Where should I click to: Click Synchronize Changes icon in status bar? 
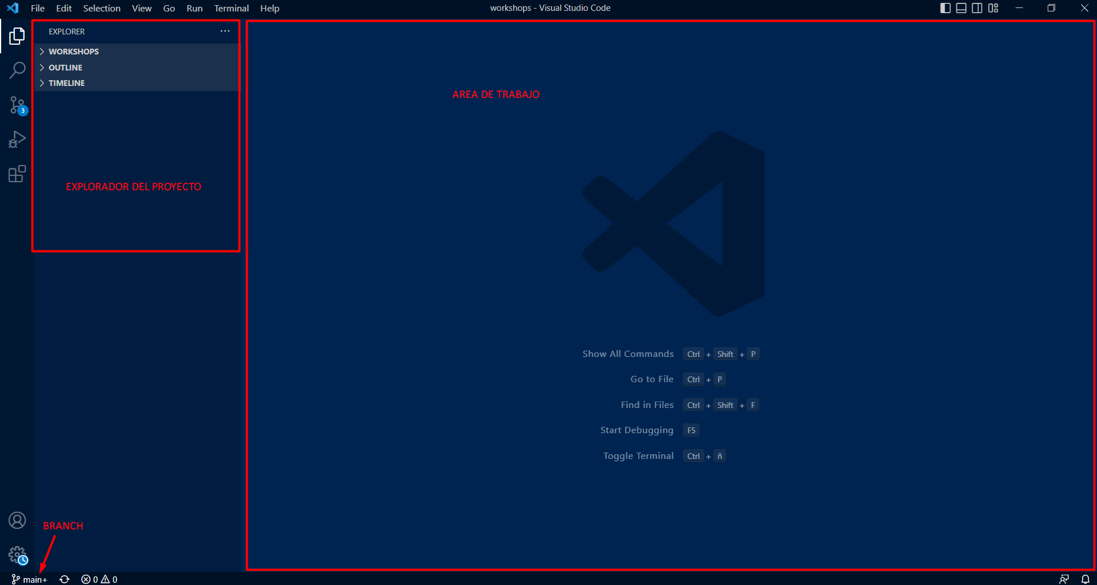(x=65, y=579)
